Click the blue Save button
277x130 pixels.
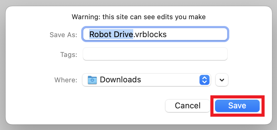237,106
